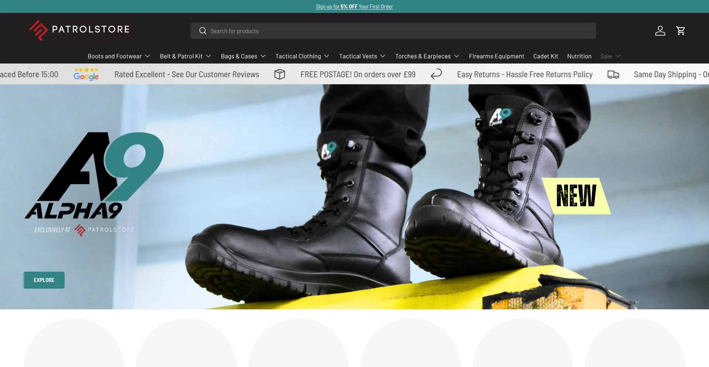
Task: Click the yellow NEW badge
Action: click(576, 196)
